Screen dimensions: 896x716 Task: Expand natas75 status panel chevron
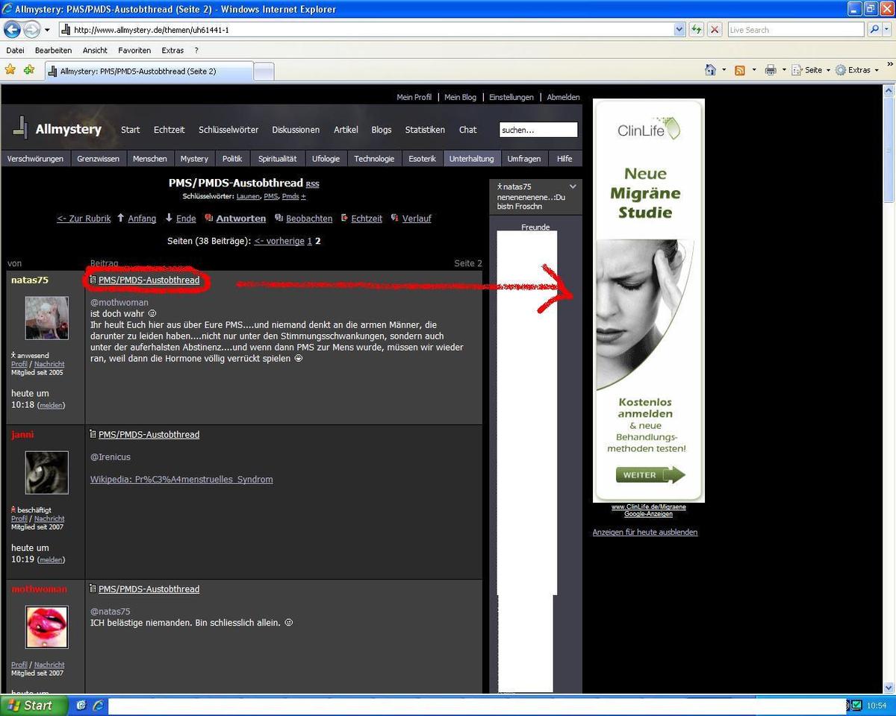click(x=573, y=186)
